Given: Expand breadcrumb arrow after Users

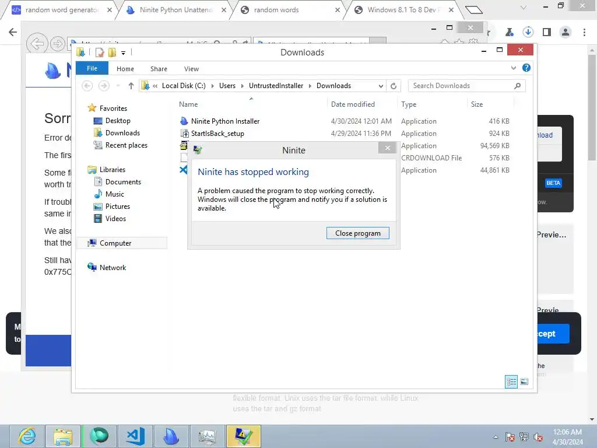Looking at the screenshot, I should click(242, 86).
